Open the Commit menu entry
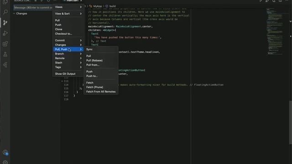292x164 pixels. tap(68, 41)
